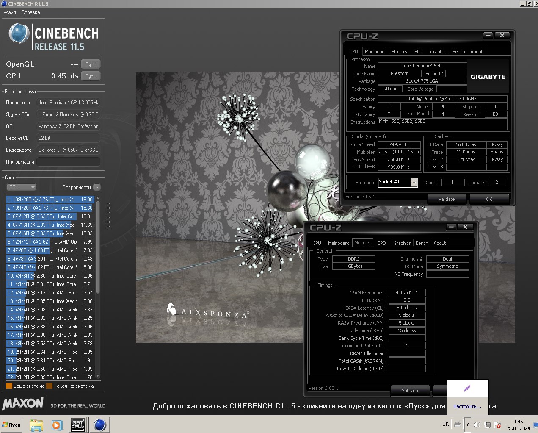Click the ranking list scrollbar
The width and height of the screenshot is (538, 433).
[x=98, y=247]
